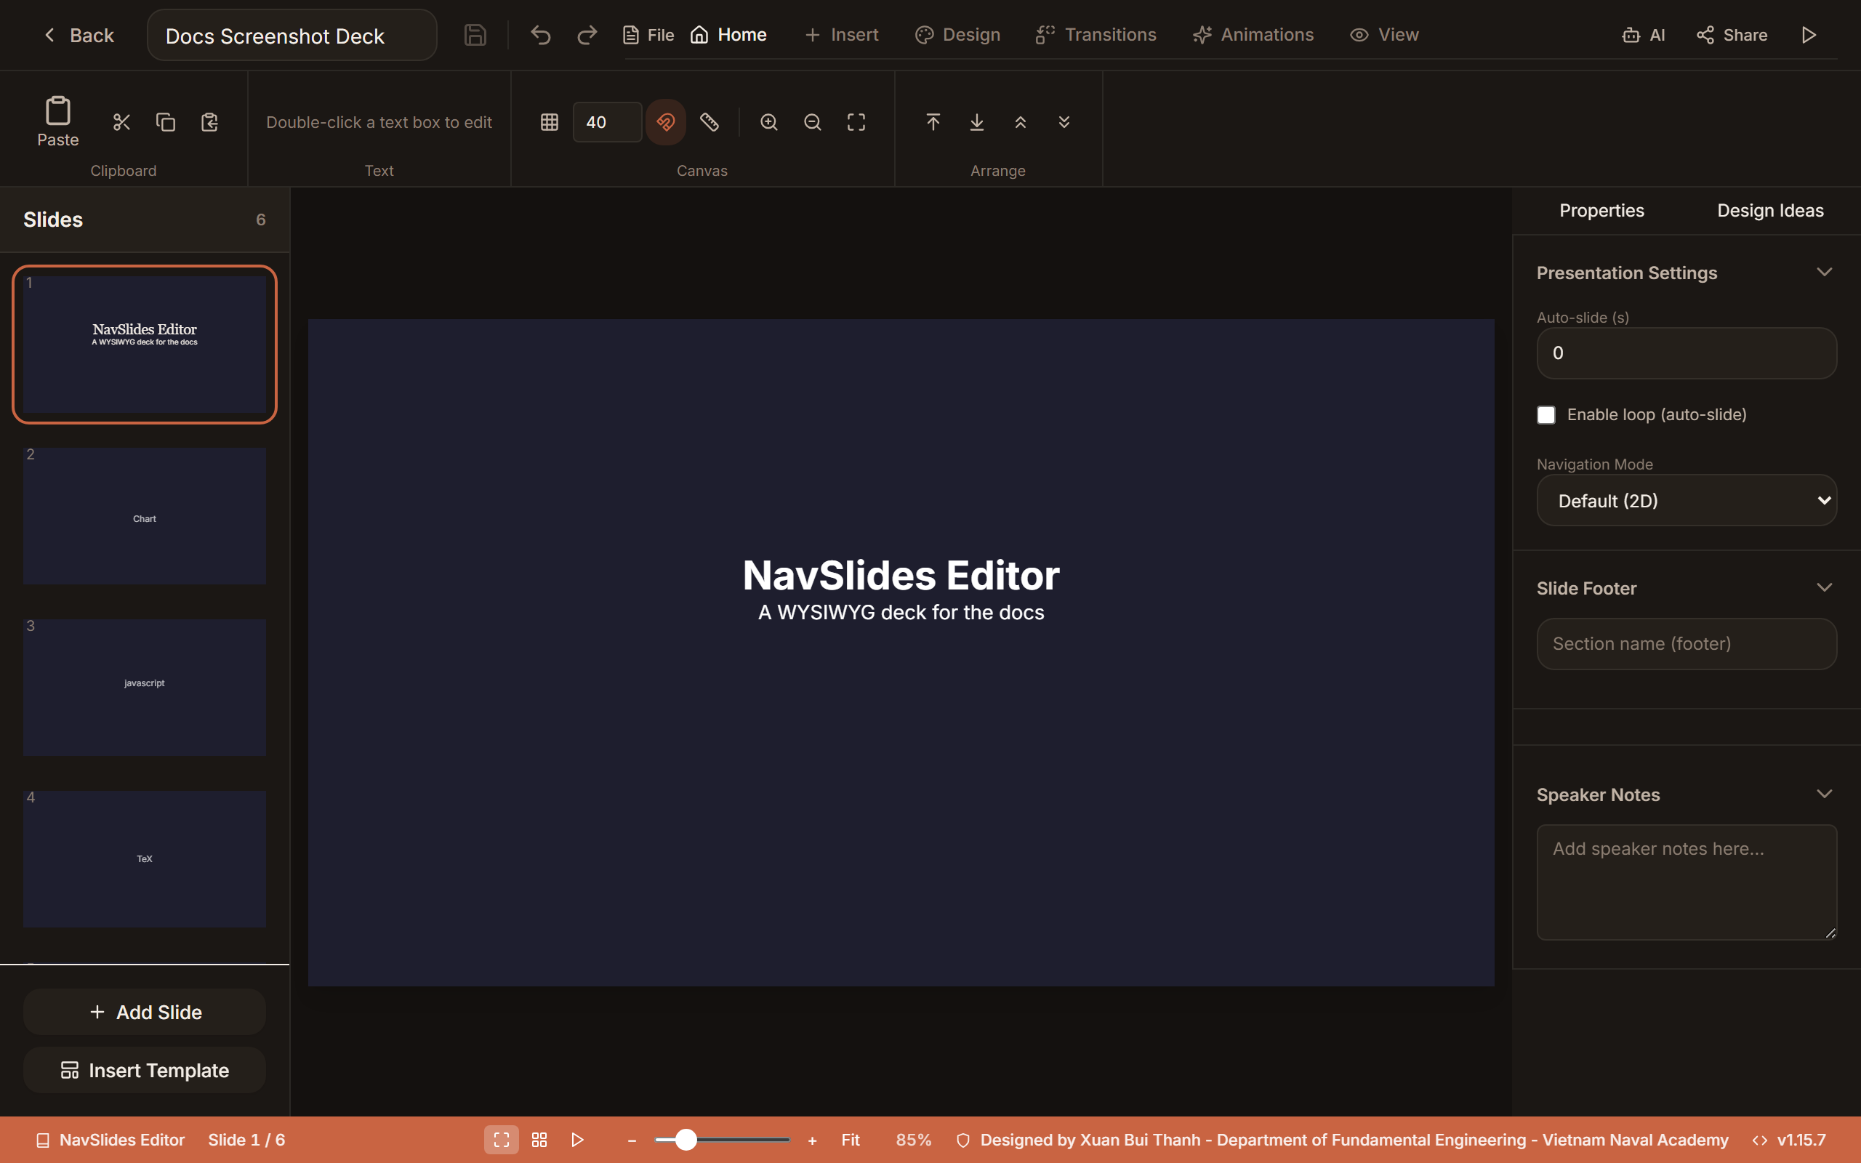Open the File menu

[648, 36]
